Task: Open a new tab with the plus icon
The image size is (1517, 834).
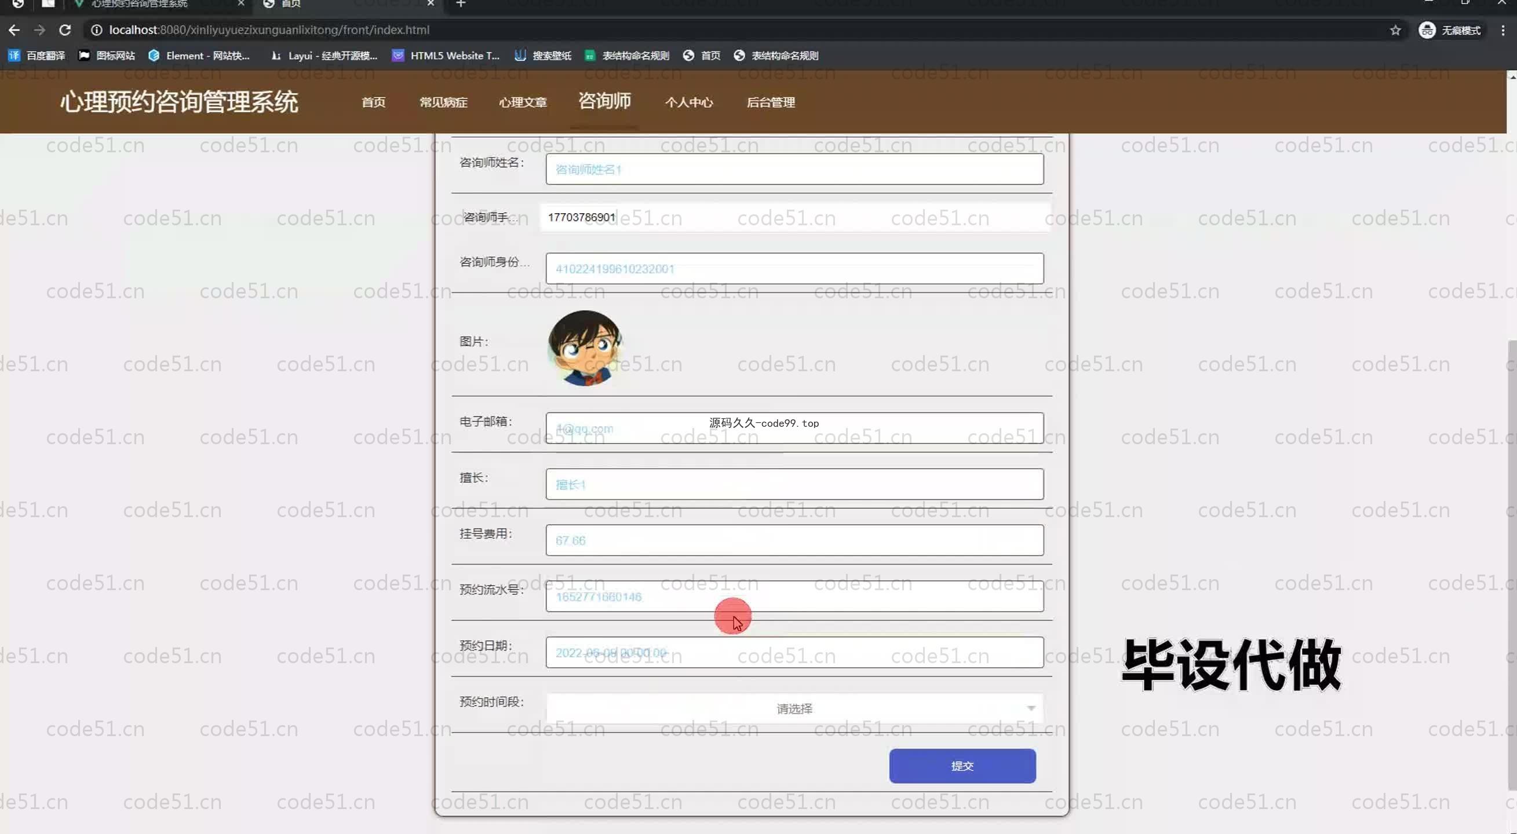Action: (461, 3)
